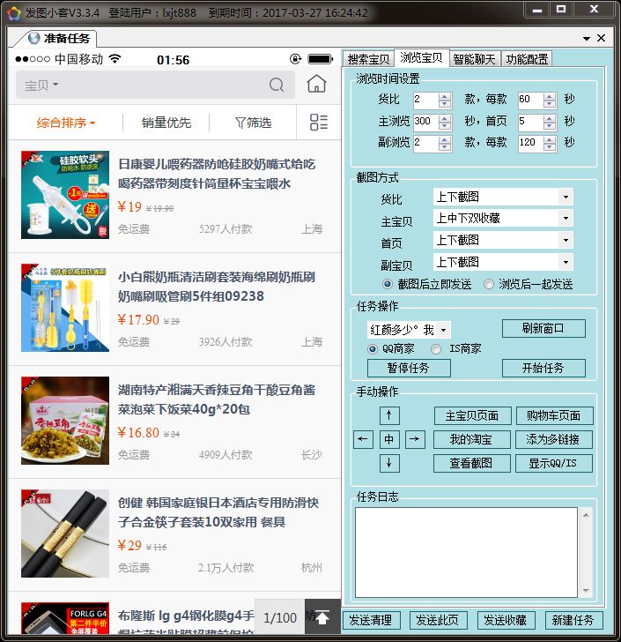
Task: Adjust the 首页 5 seconds stepper
Action: pos(550,122)
